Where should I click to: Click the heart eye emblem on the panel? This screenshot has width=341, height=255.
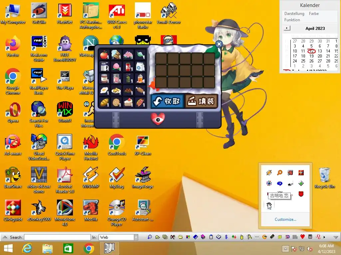(x=158, y=119)
